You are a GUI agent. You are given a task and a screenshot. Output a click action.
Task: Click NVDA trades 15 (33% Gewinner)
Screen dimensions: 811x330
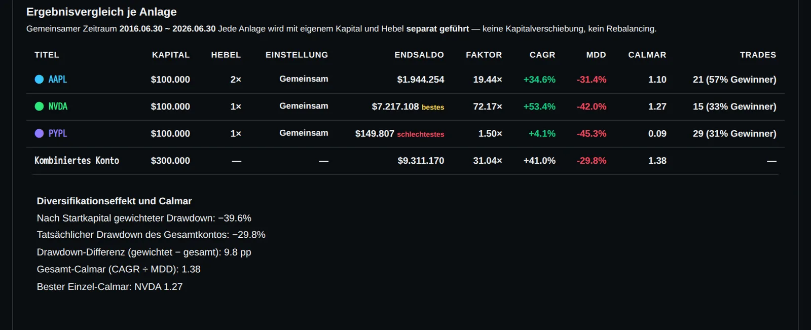[x=734, y=106]
